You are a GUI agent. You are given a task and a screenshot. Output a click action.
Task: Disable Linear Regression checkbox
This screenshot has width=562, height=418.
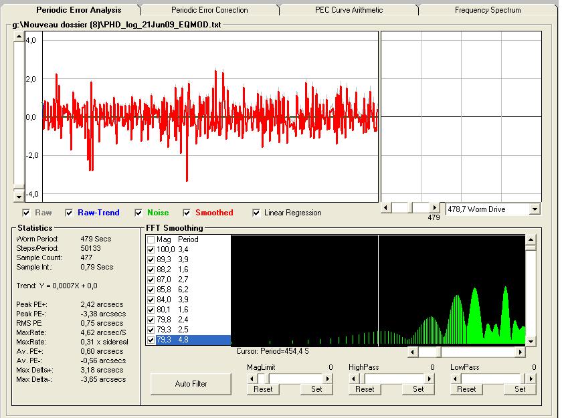(x=256, y=213)
